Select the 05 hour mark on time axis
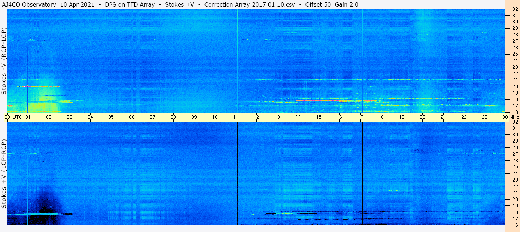The width and height of the screenshot is (520, 232). click(x=111, y=117)
